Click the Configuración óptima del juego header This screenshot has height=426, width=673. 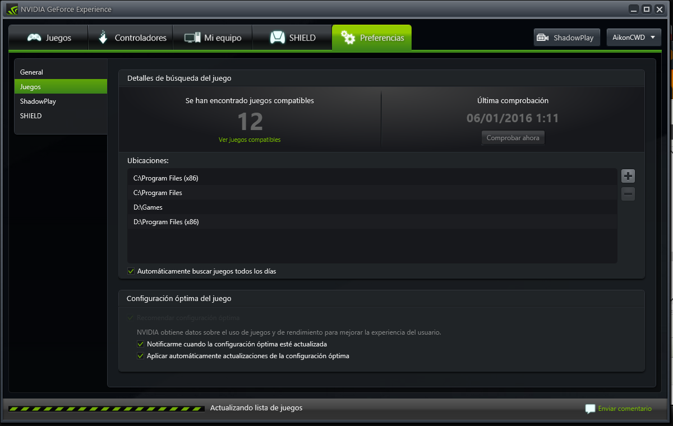pyautogui.click(x=179, y=299)
